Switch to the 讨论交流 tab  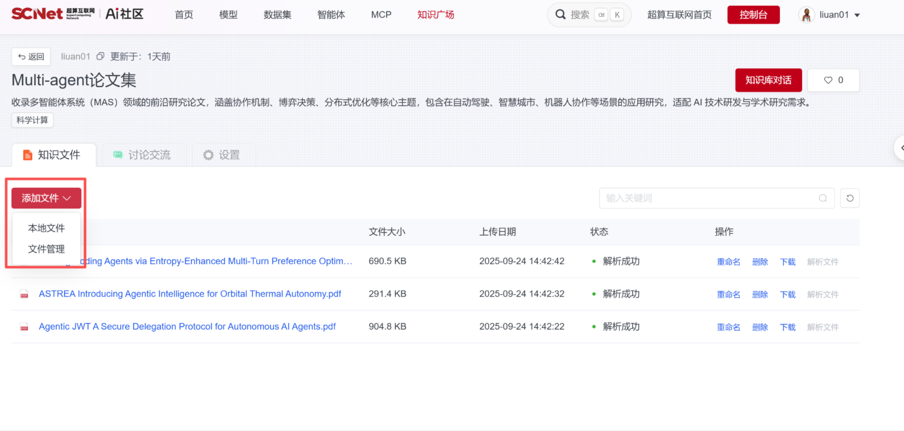pyautogui.click(x=142, y=155)
